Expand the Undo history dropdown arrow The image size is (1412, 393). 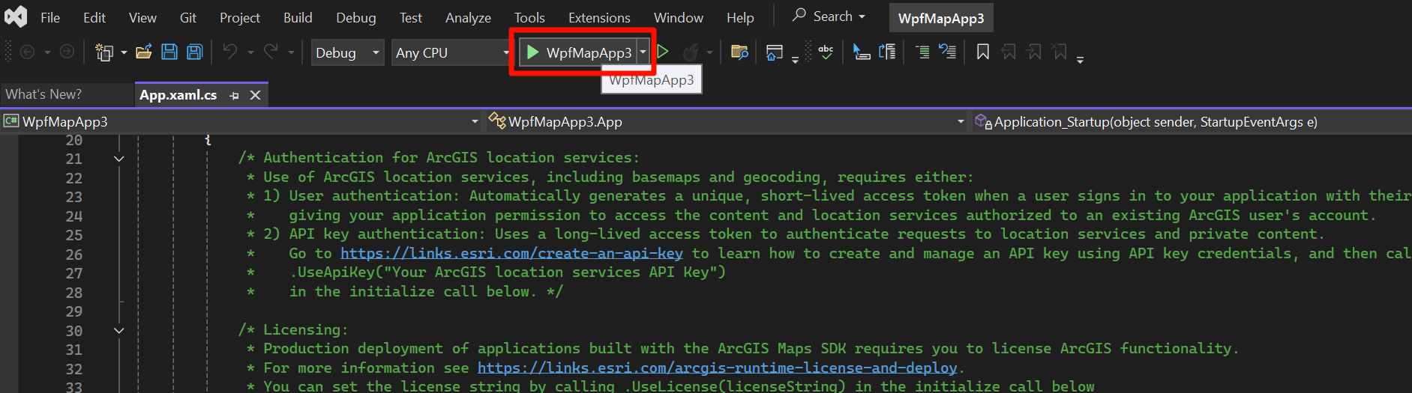tap(250, 52)
